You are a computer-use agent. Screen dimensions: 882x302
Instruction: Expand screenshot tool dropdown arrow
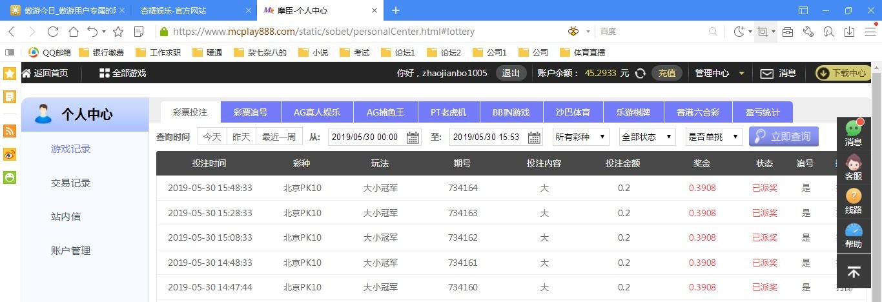coord(774,31)
